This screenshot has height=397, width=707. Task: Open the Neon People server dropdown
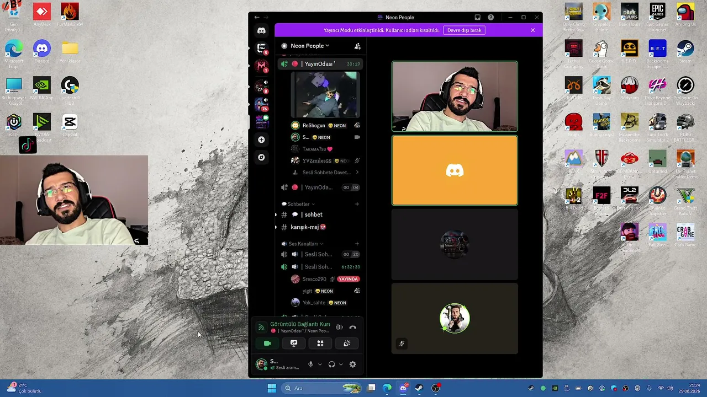tap(309, 46)
